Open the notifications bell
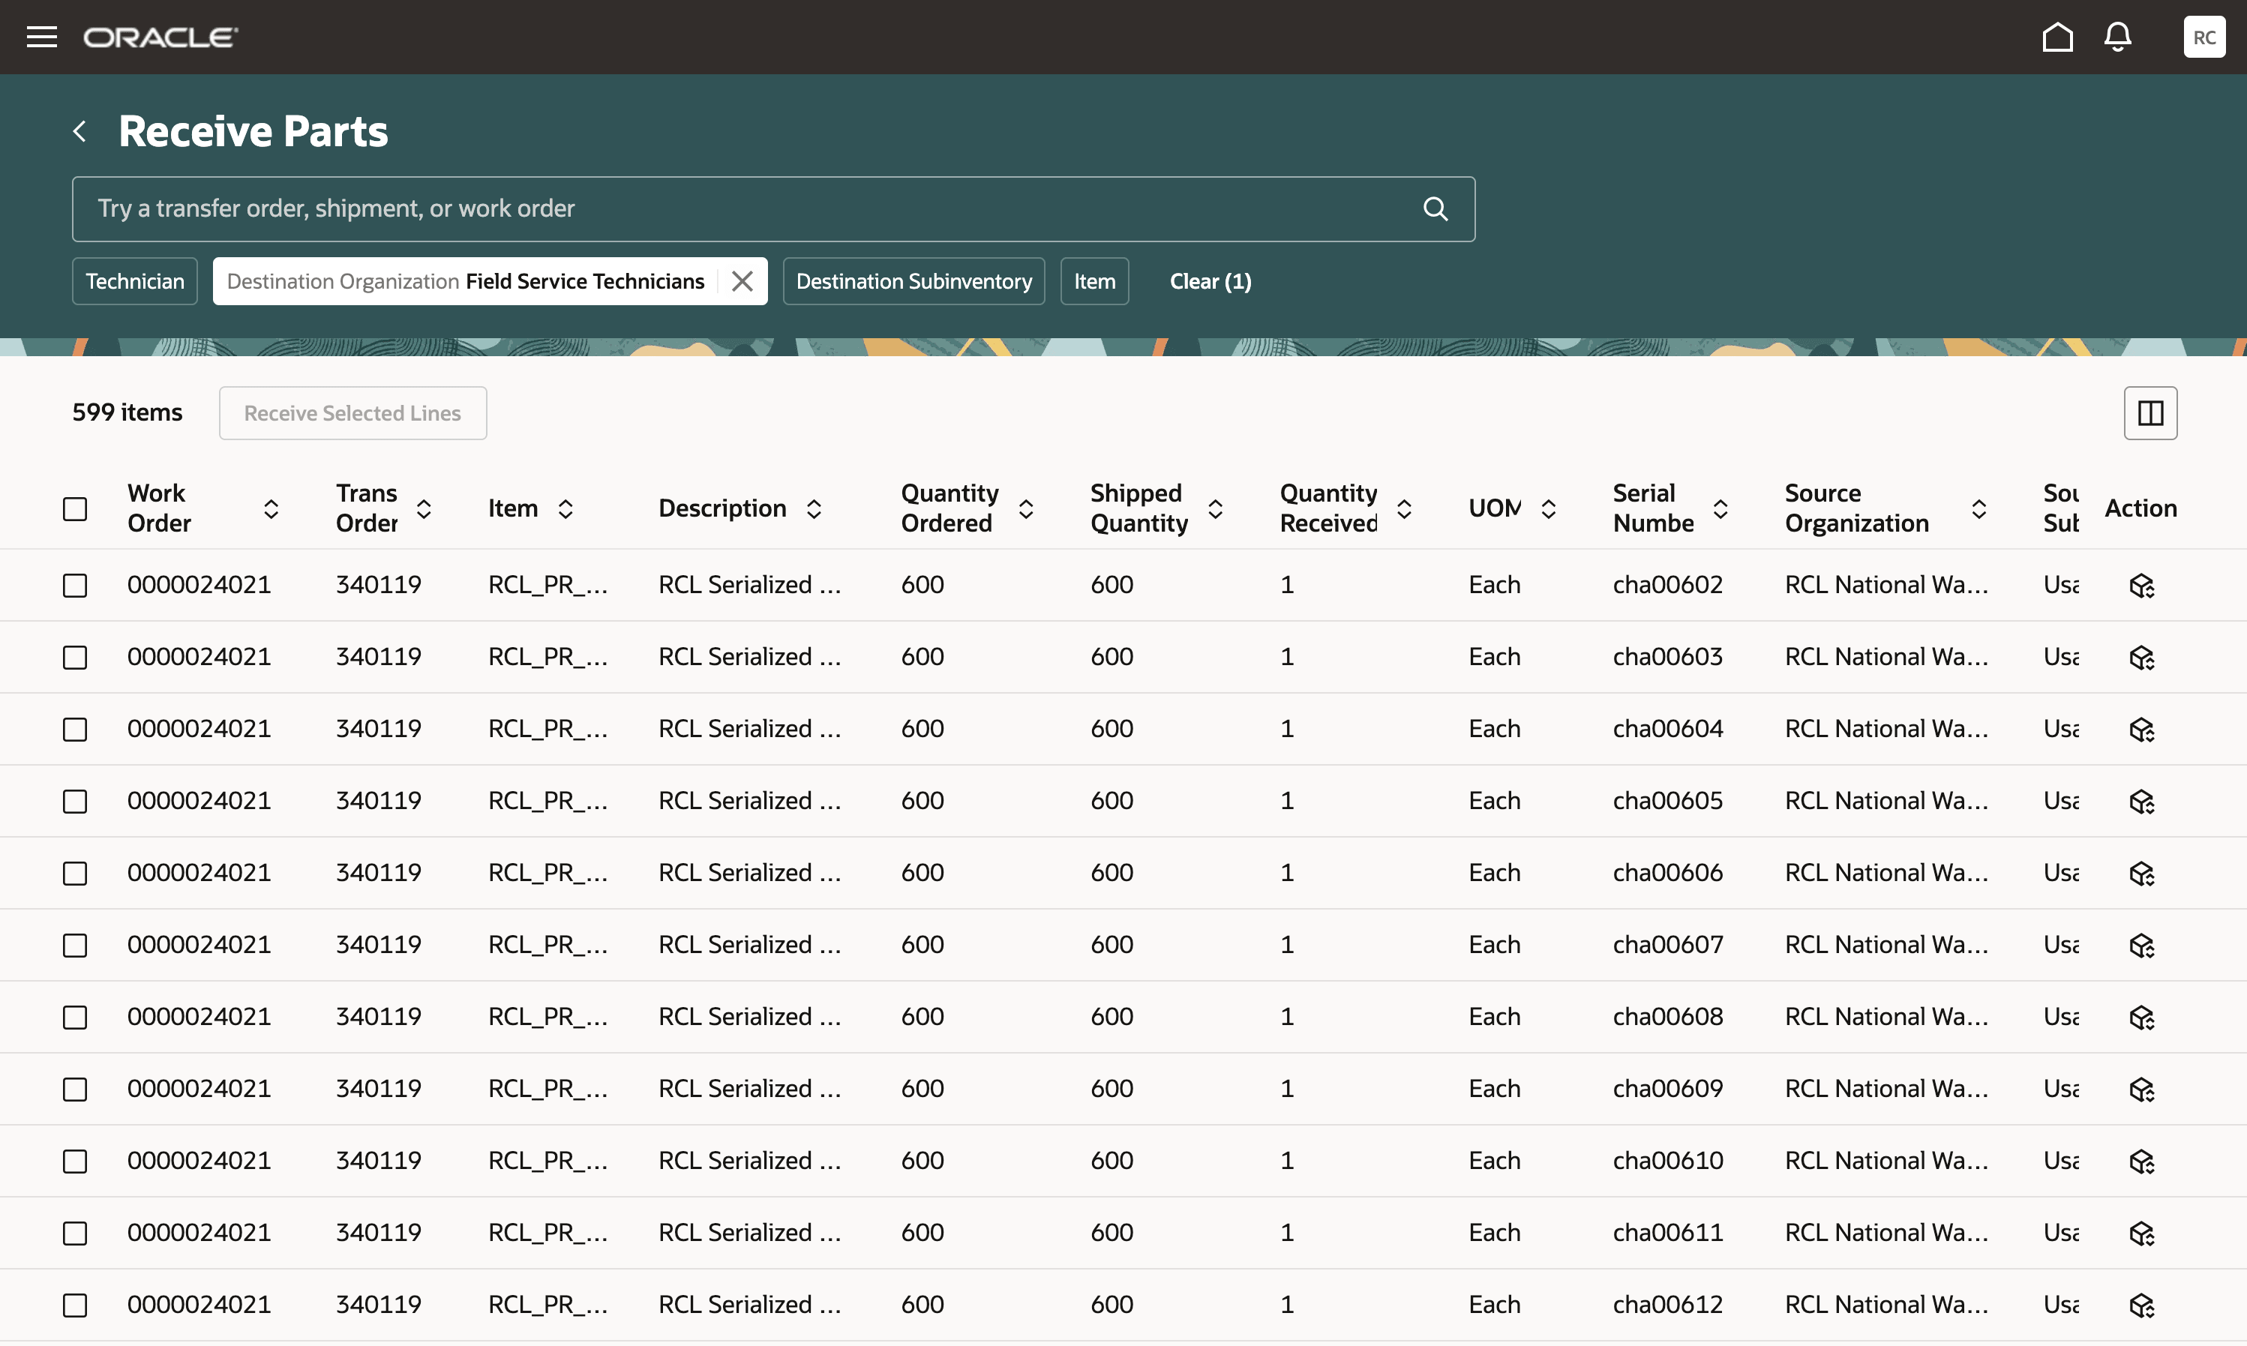2247x1346 pixels. click(x=2117, y=37)
